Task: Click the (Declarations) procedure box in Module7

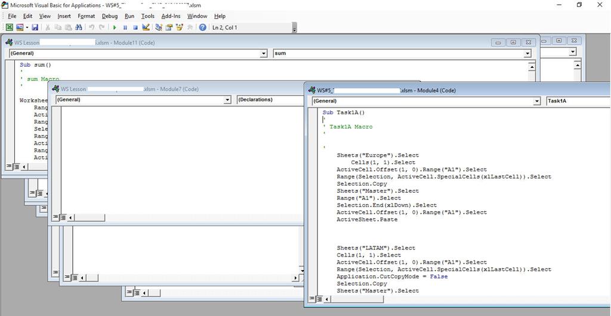Action: pos(270,100)
